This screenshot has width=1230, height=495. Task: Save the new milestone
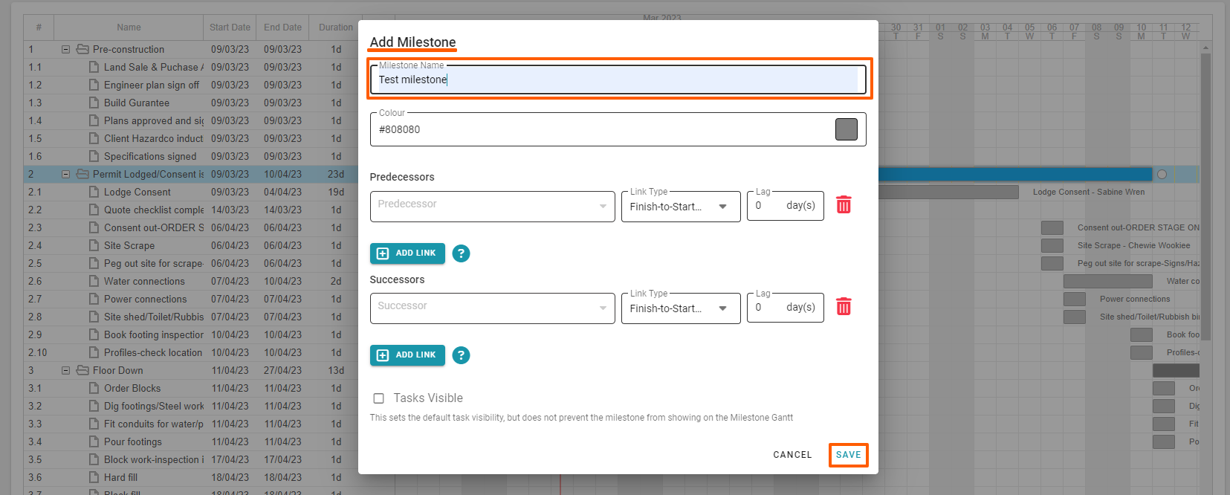click(848, 455)
